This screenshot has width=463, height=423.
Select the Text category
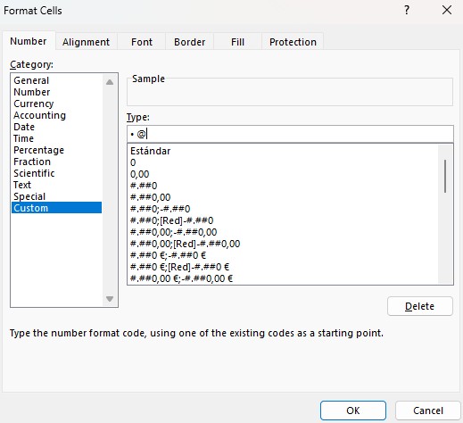(x=56, y=185)
